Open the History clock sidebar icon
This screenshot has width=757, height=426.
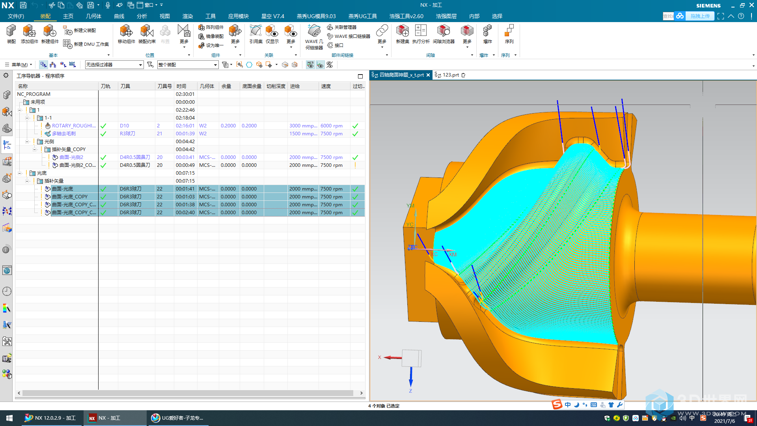click(x=7, y=291)
